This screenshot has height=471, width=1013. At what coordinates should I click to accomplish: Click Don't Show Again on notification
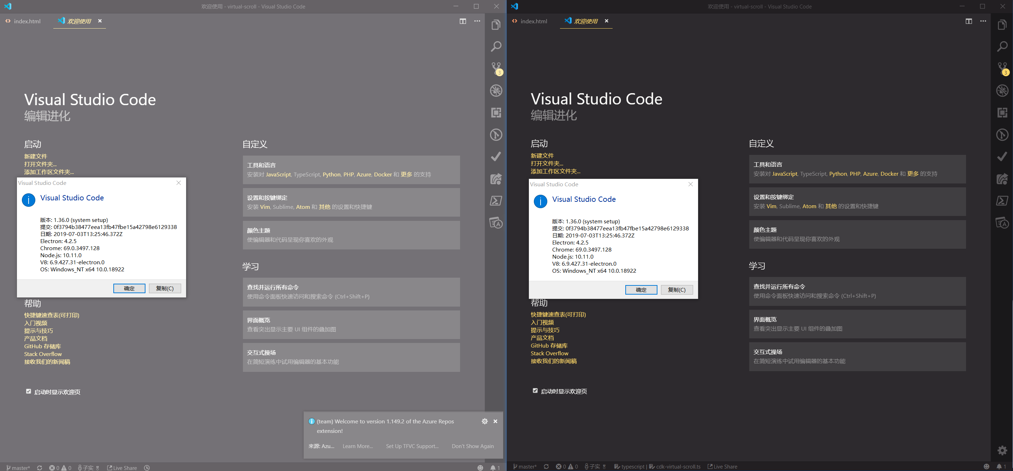473,446
